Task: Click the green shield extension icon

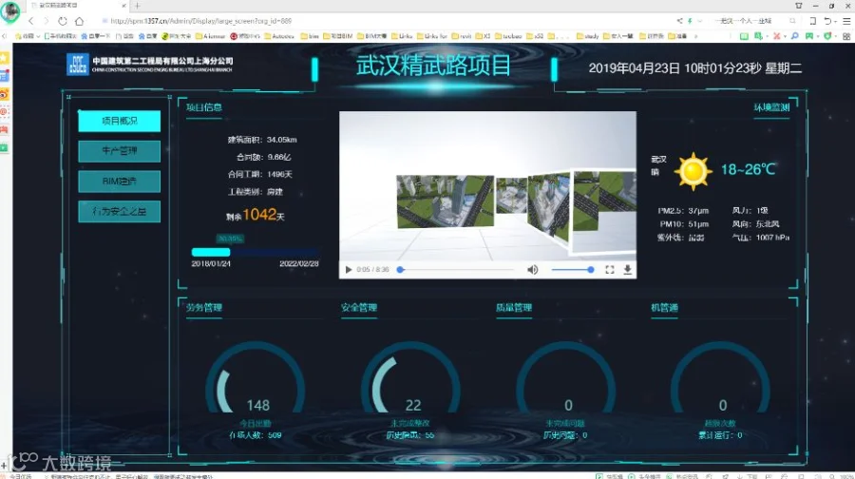Action: (827, 36)
